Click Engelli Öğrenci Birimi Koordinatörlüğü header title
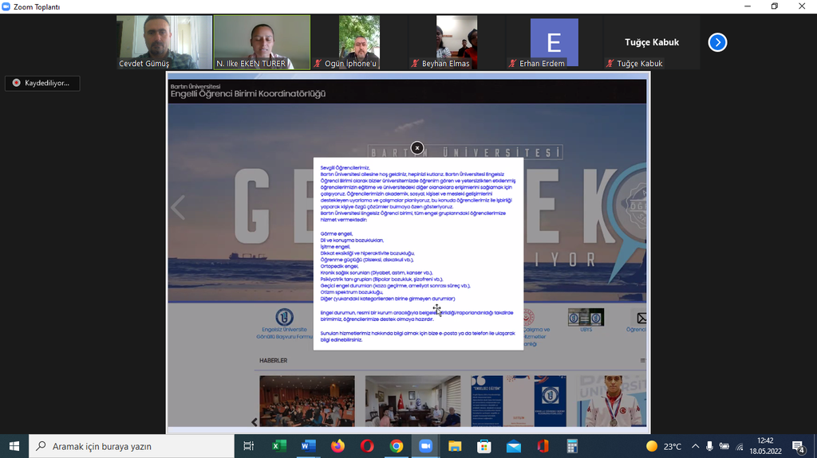817x458 pixels. (x=248, y=94)
